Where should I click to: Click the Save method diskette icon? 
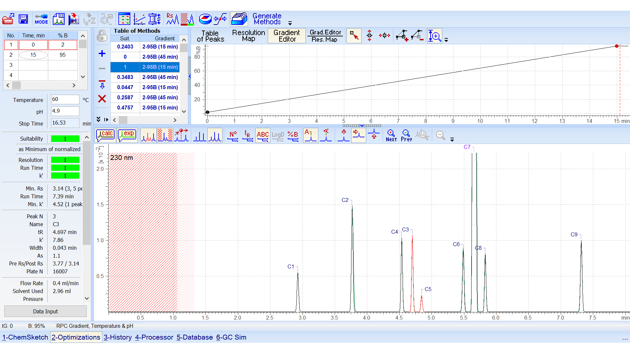pos(23,19)
